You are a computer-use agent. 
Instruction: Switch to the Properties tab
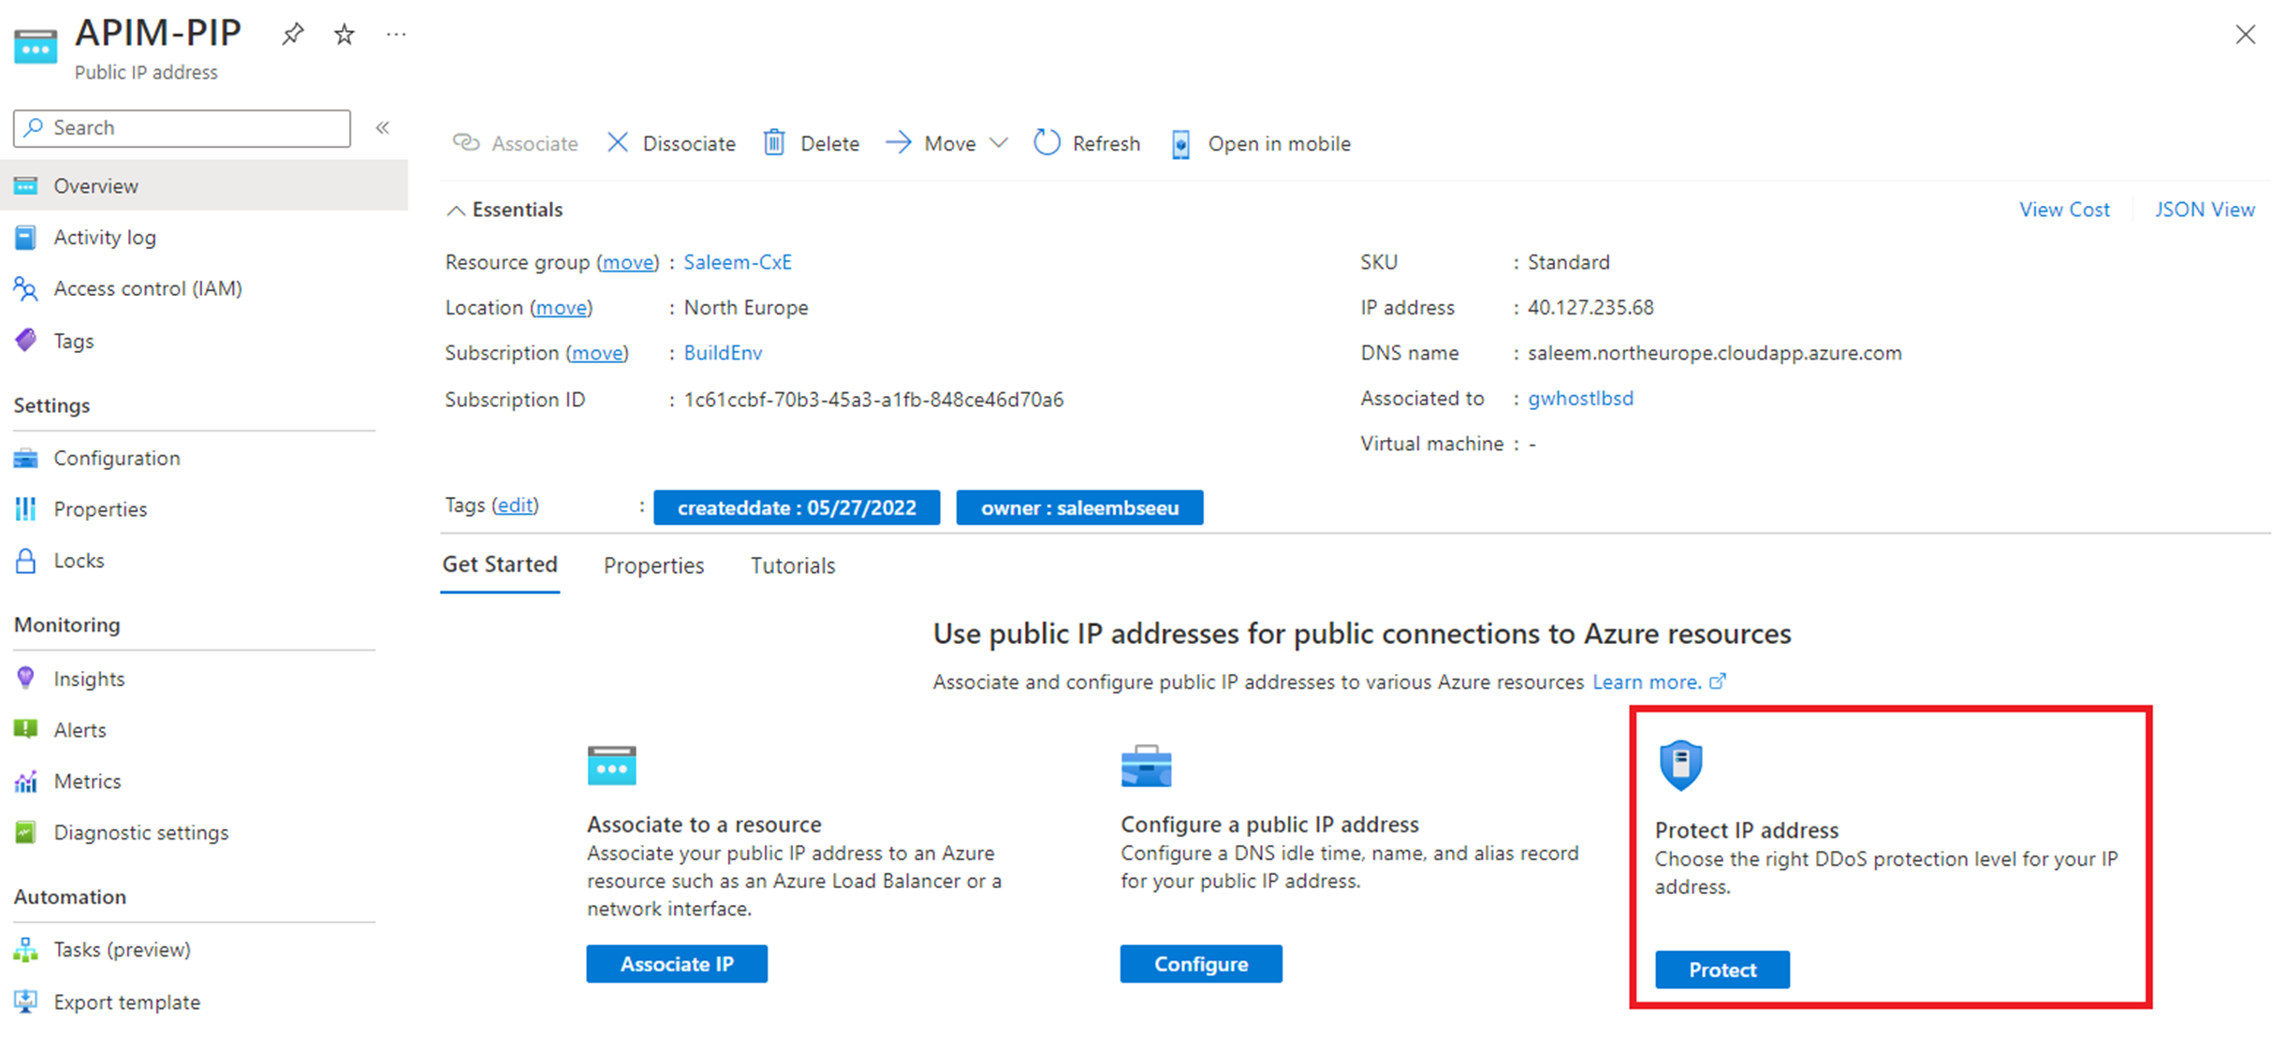653,565
